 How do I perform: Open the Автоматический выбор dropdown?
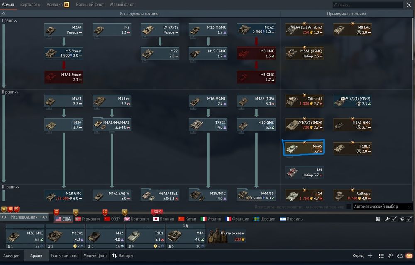pos(382,207)
